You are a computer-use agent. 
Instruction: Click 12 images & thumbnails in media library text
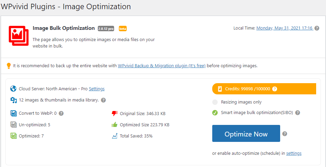(x=59, y=100)
